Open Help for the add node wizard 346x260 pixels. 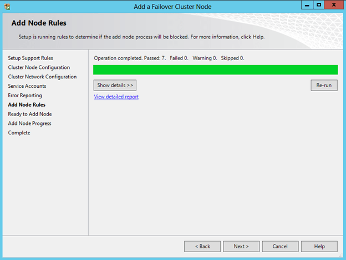click(x=319, y=246)
